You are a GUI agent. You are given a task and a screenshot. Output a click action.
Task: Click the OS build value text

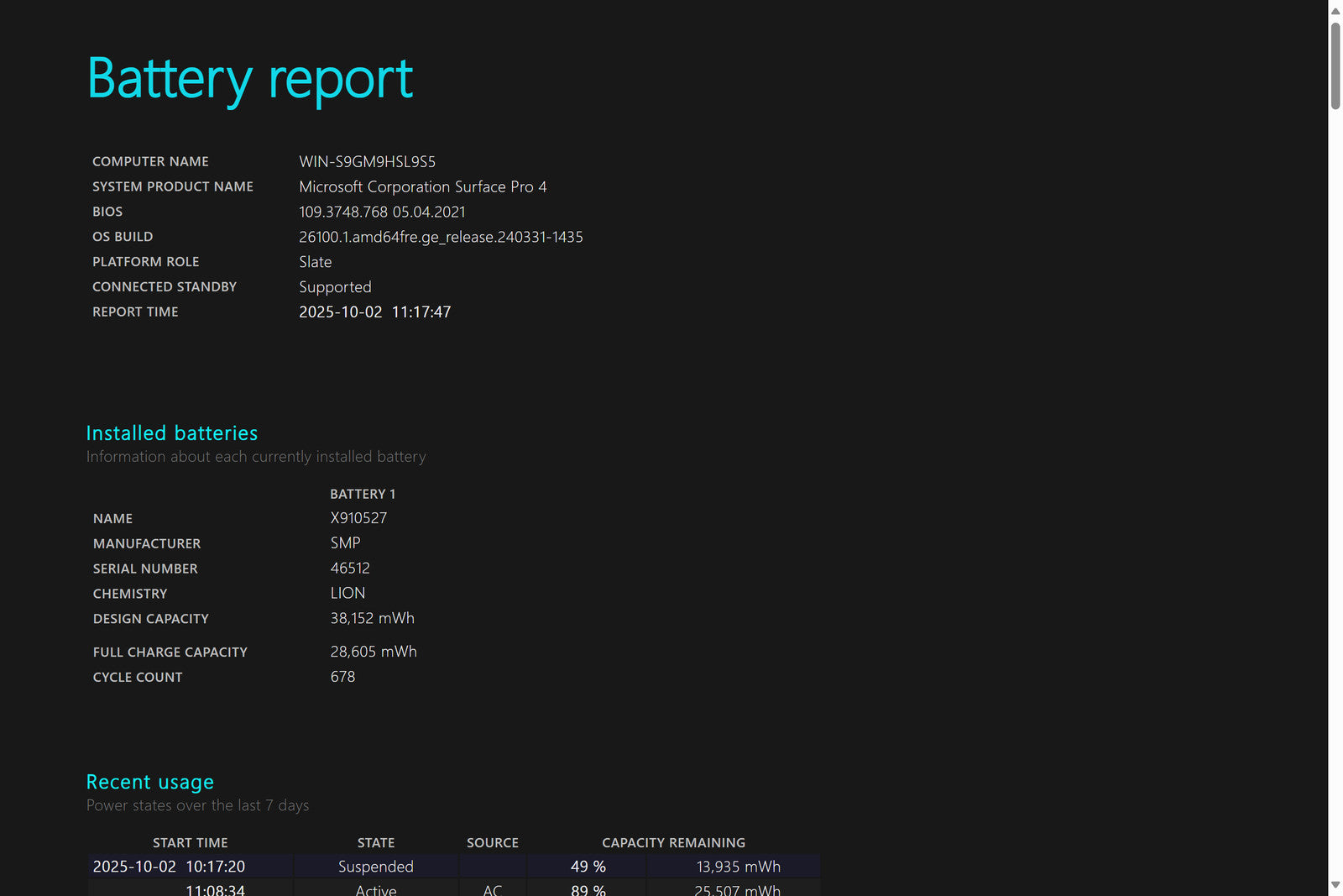click(x=441, y=238)
